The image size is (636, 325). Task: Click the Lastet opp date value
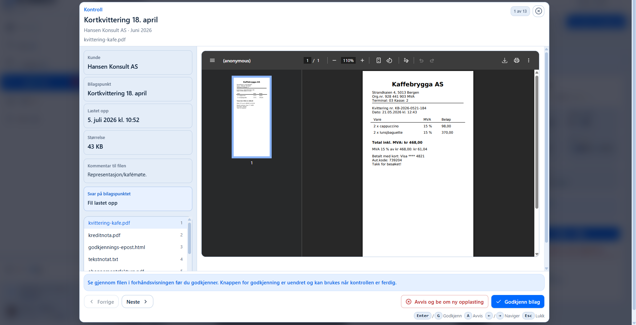[113, 120]
